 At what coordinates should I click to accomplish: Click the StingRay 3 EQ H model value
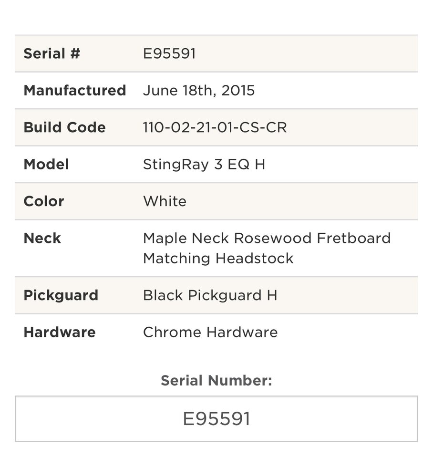tap(204, 164)
